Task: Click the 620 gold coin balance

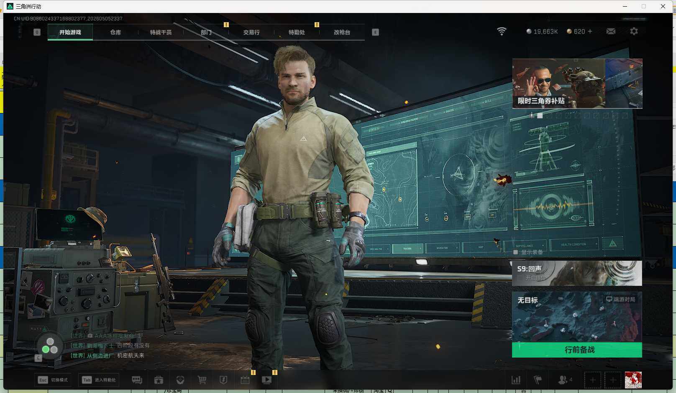Action: [x=576, y=31]
